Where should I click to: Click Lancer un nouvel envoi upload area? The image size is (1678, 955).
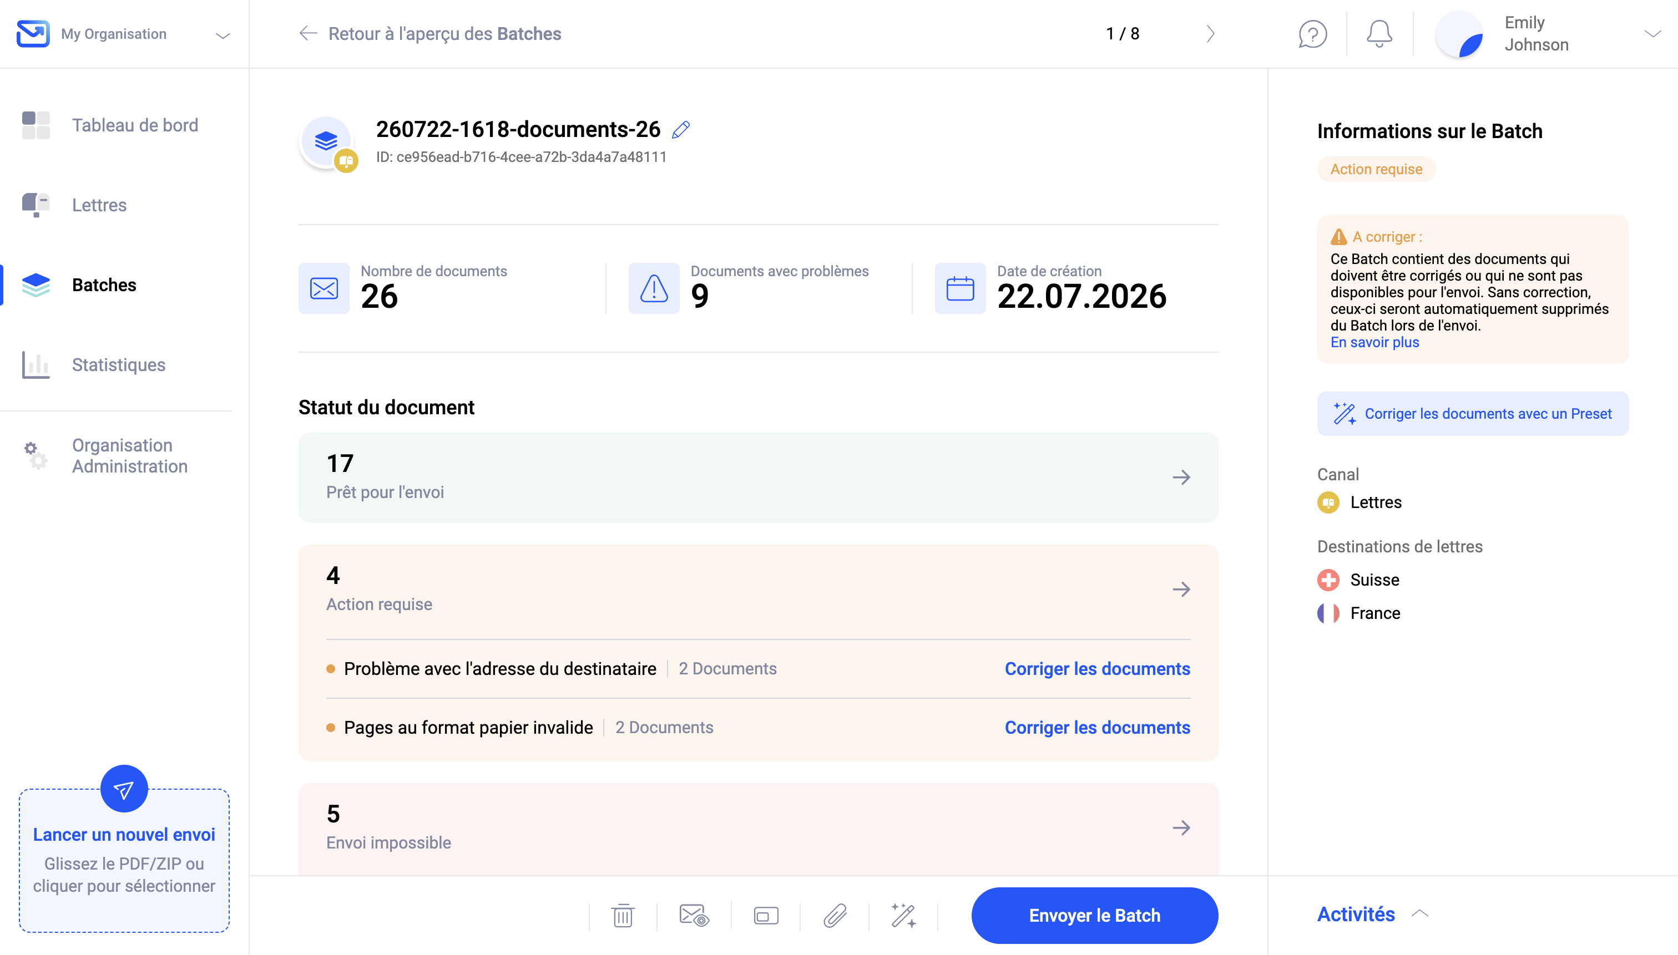click(124, 860)
